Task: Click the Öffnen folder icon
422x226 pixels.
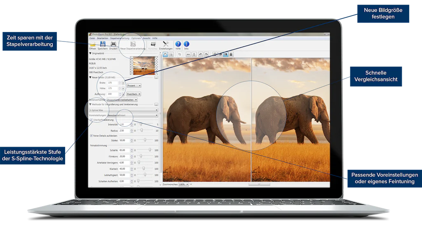Action: [93, 44]
